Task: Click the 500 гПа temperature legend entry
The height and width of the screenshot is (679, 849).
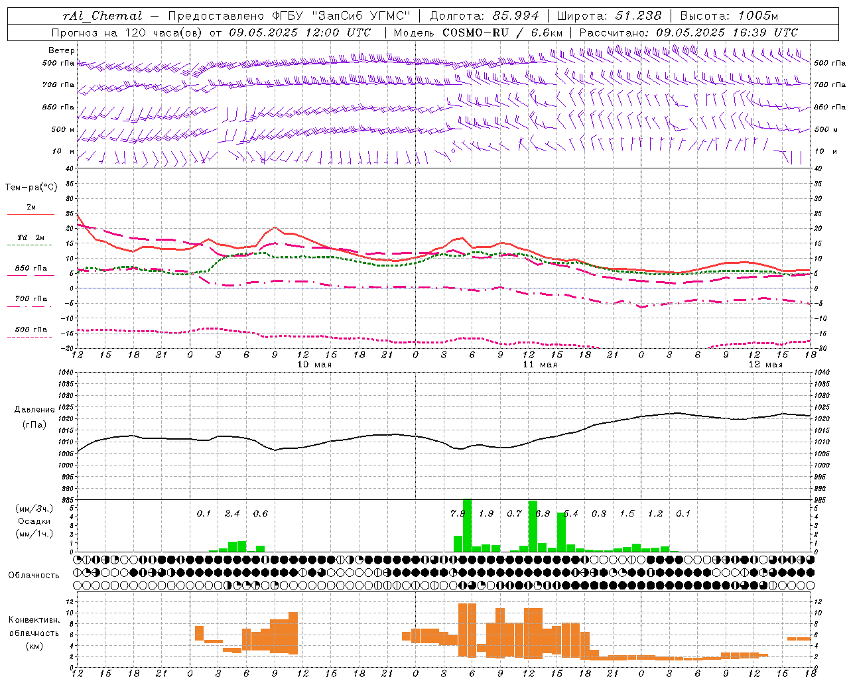Action: 31,329
